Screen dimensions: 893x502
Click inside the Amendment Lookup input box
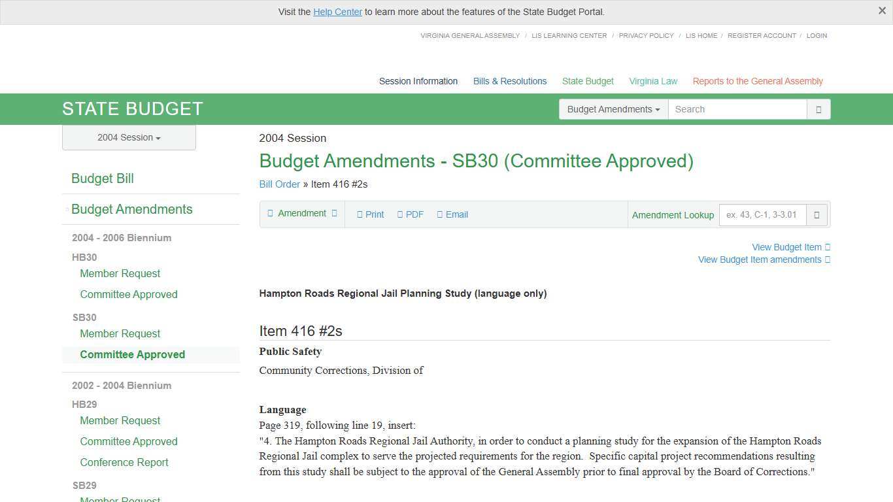[762, 214]
